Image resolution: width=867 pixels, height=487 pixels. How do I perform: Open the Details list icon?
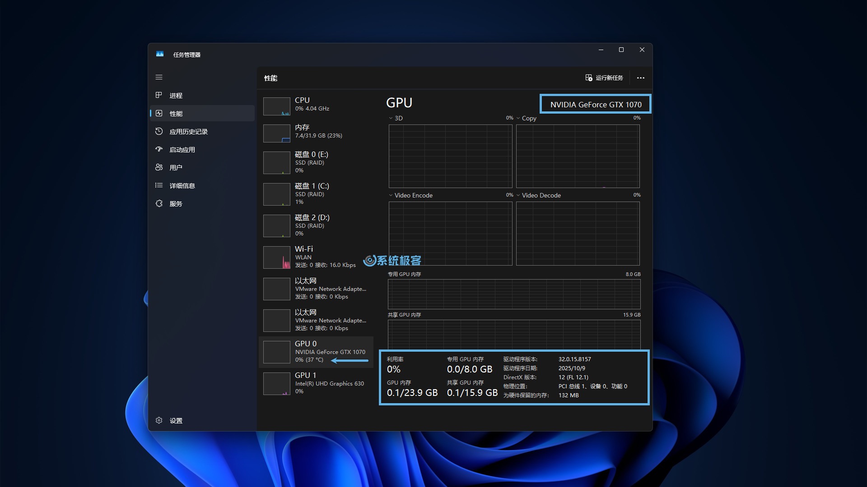[x=159, y=185]
